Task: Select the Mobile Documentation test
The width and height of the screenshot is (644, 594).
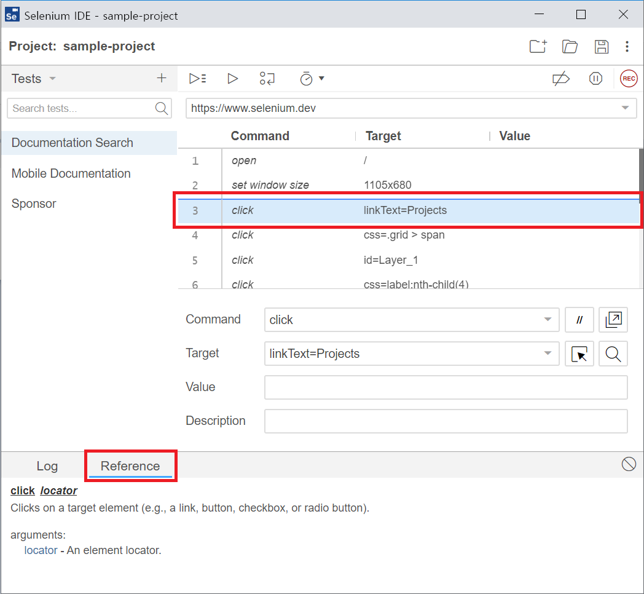Action: 71,173
